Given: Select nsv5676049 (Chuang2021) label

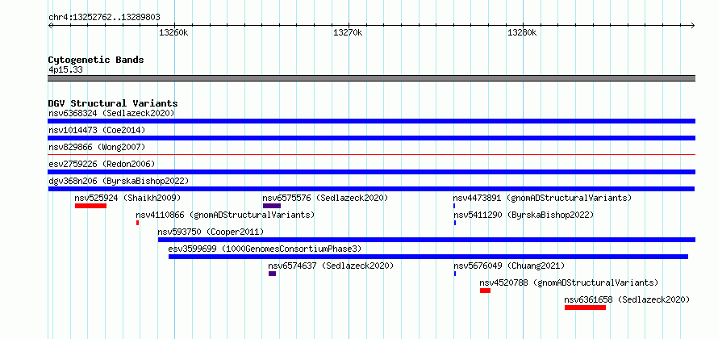Looking at the screenshot, I should (x=509, y=266).
